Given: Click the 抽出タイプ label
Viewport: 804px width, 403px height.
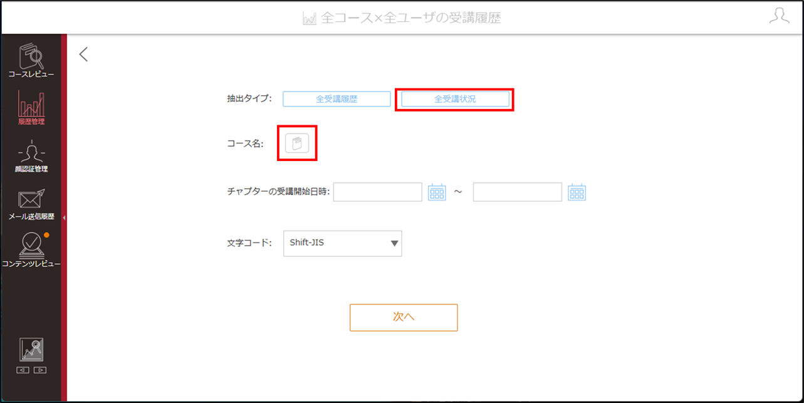Looking at the screenshot, I should click(x=250, y=98).
